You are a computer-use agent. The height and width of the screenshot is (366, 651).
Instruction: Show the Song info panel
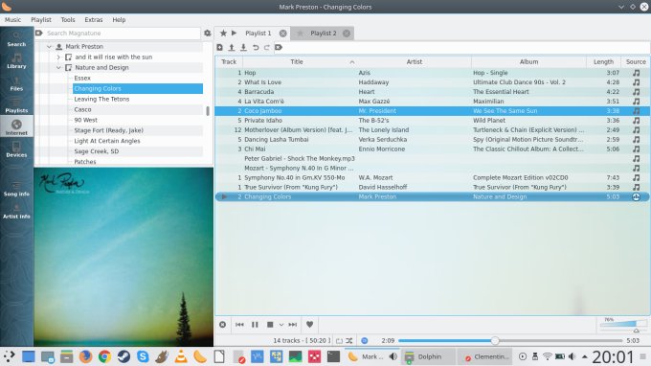click(x=16, y=189)
